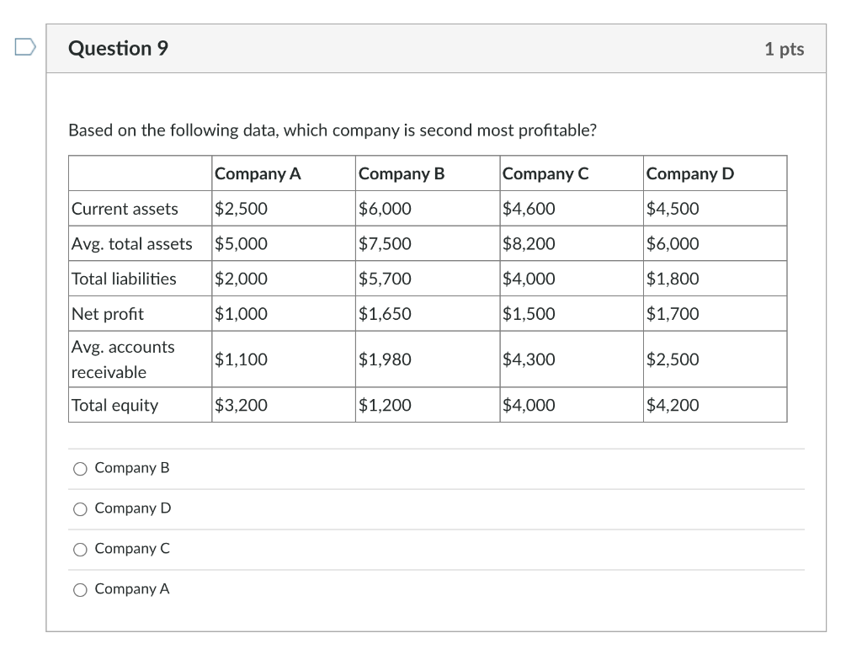Choose Company C as your answer
This screenshot has width=862, height=649.
click(80, 549)
